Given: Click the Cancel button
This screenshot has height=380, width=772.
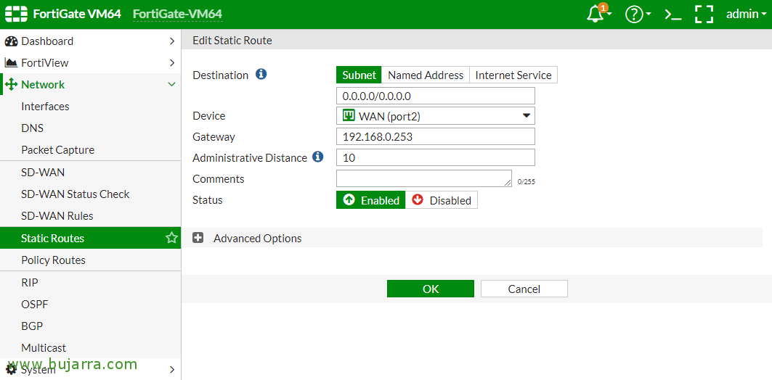Looking at the screenshot, I should tap(524, 289).
